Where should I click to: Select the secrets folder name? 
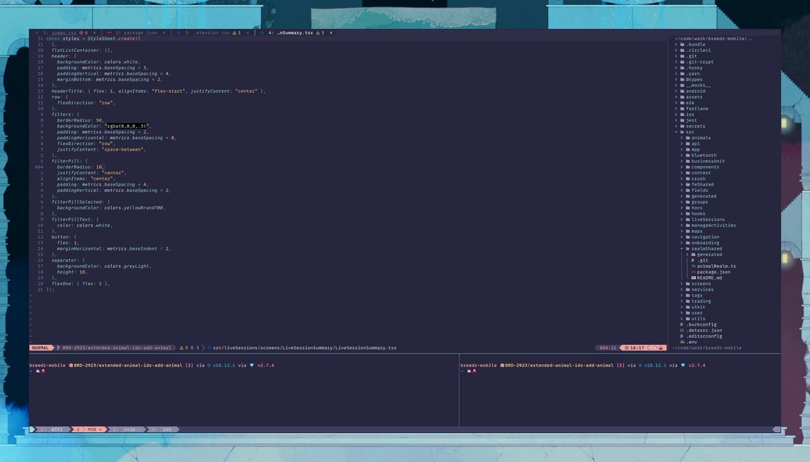tap(695, 126)
